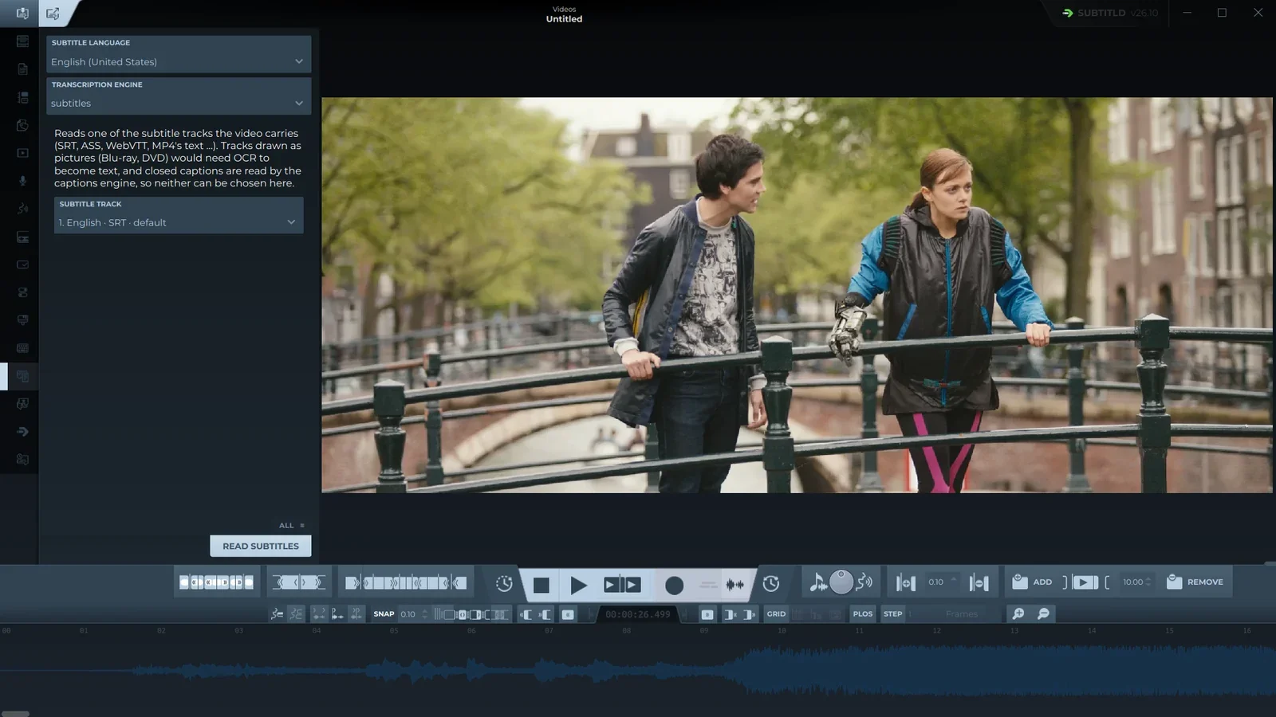Open the keyboard sidebar icon

22,348
